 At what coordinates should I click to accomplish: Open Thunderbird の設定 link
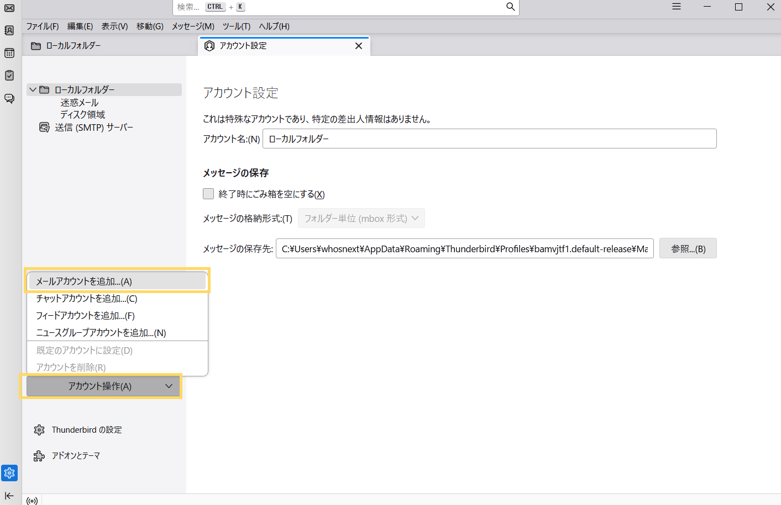coord(86,430)
